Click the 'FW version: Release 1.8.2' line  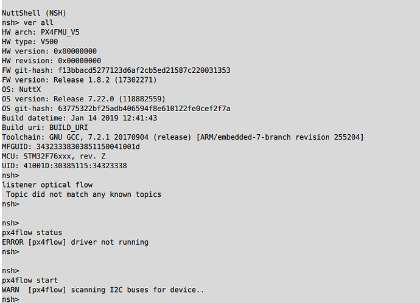click(x=79, y=80)
